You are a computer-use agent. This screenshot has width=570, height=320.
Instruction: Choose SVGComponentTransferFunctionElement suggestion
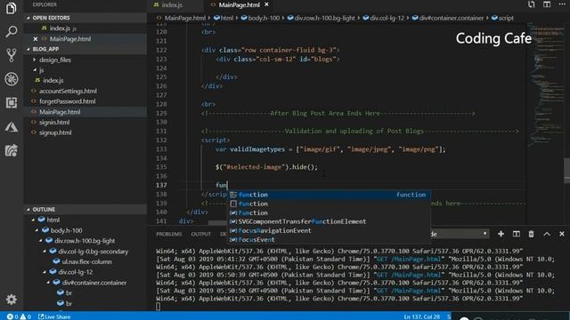point(330,221)
